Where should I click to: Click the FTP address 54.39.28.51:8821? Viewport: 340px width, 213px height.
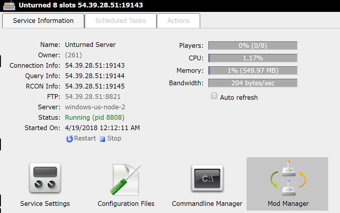click(93, 97)
